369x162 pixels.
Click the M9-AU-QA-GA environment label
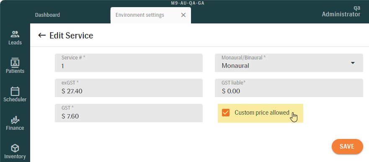click(x=188, y=3)
